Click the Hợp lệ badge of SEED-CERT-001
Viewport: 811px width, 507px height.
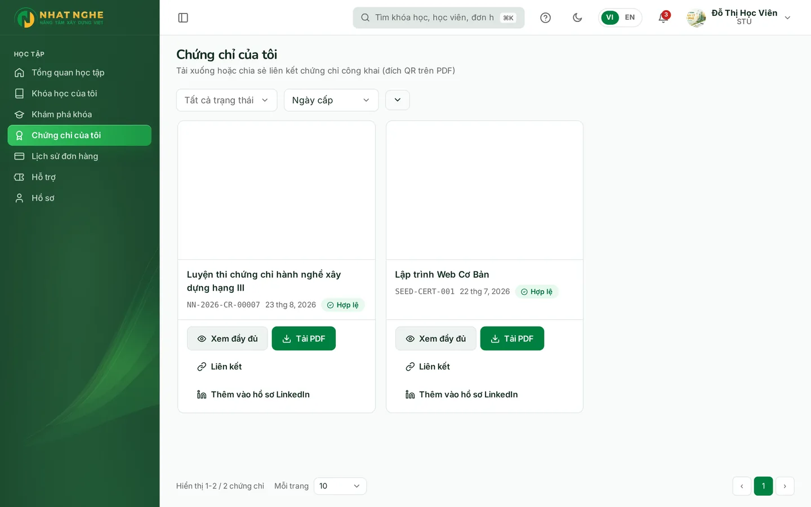click(537, 292)
